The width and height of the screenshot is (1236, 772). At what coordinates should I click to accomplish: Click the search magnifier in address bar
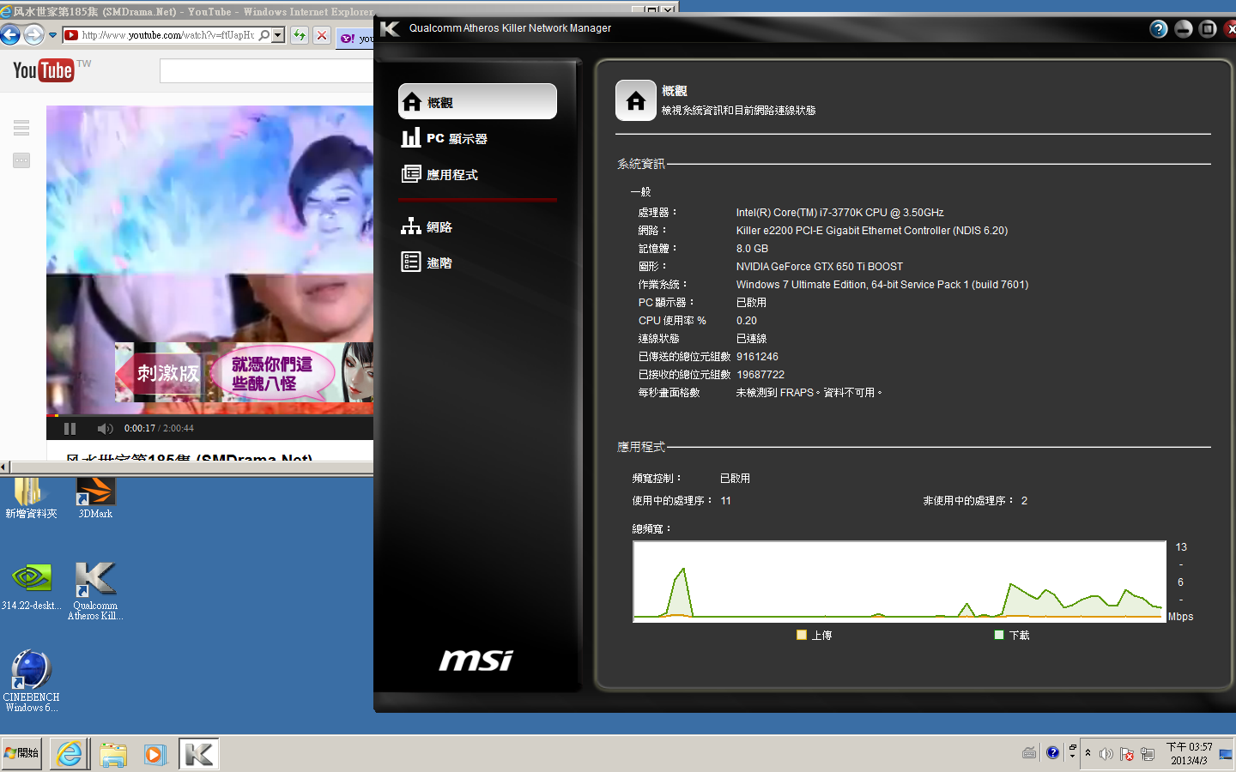pos(264,35)
